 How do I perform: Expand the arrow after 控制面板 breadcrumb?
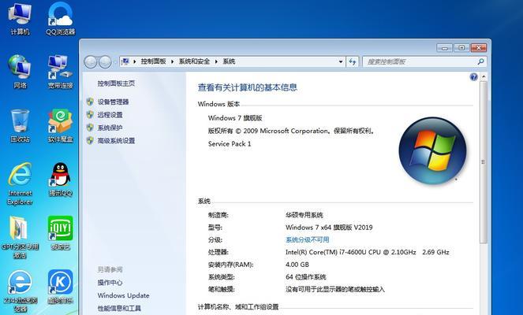coord(173,61)
